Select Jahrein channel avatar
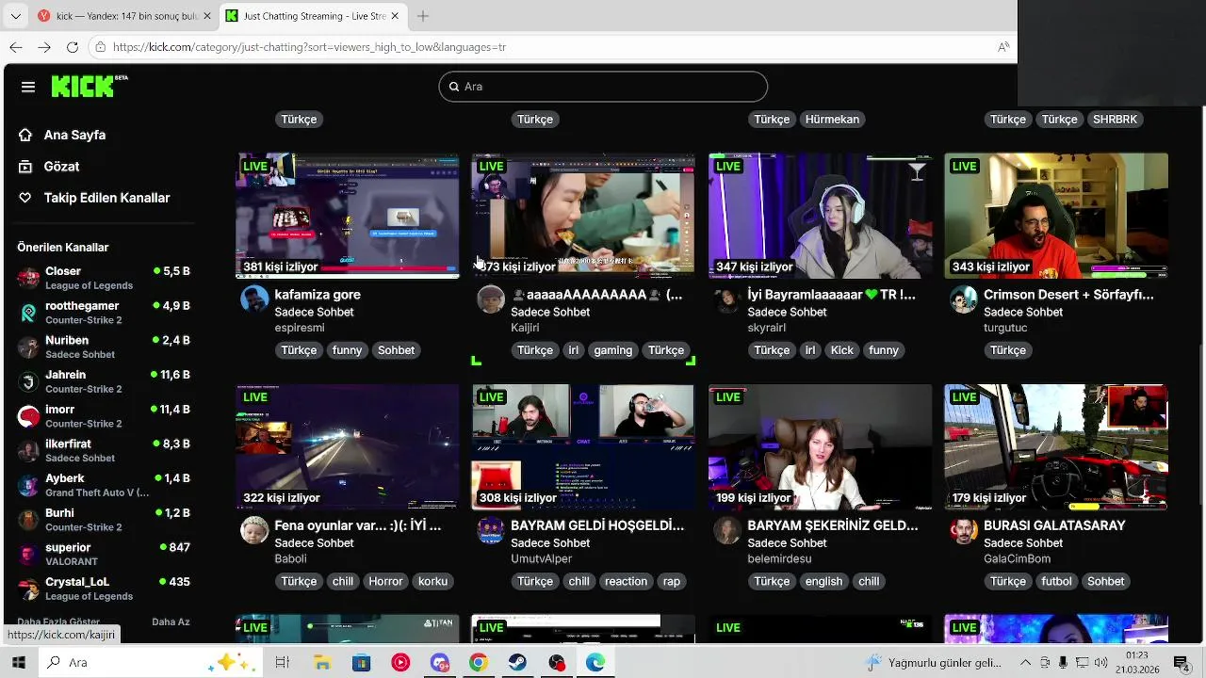 click(29, 381)
